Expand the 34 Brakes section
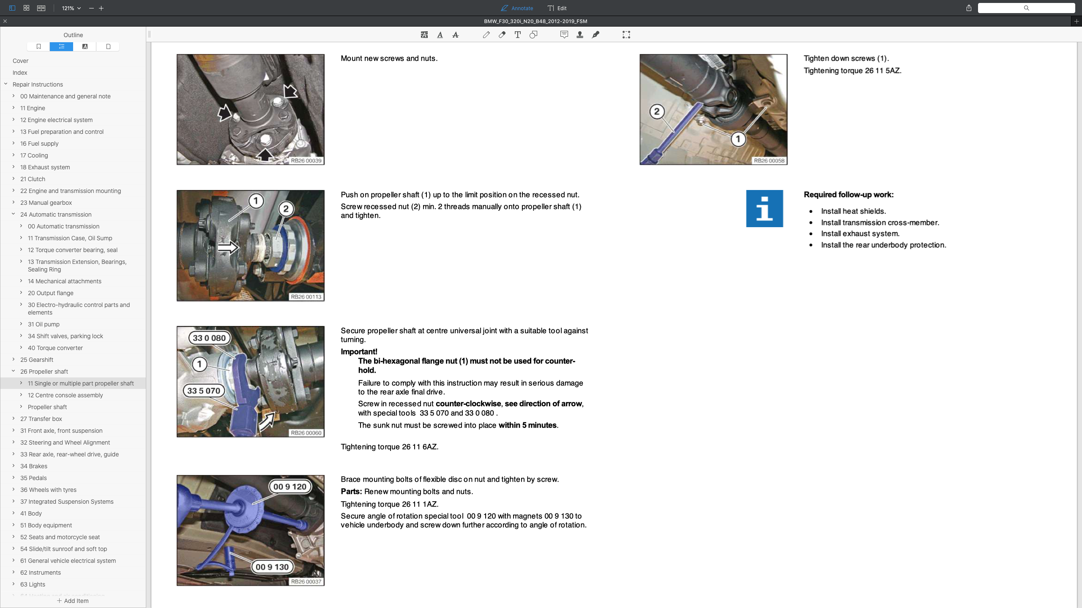The width and height of the screenshot is (1082, 608). (x=14, y=466)
